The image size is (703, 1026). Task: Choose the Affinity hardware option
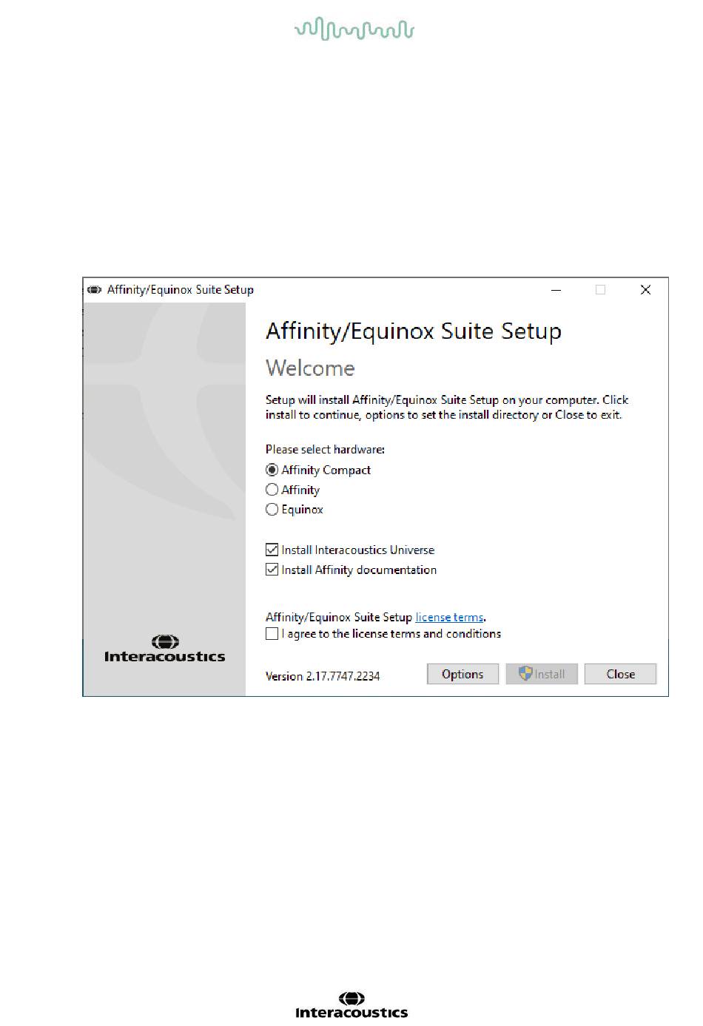272,490
